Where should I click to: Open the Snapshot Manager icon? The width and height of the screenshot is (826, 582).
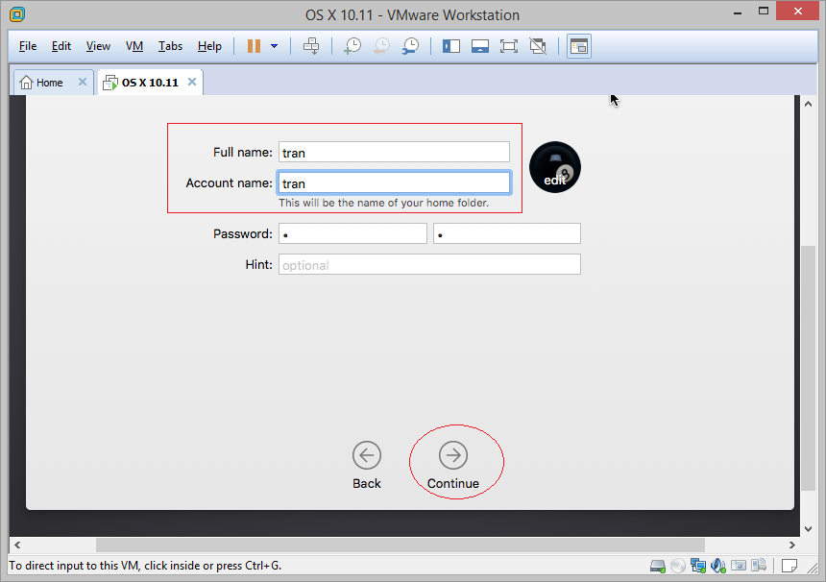click(410, 46)
